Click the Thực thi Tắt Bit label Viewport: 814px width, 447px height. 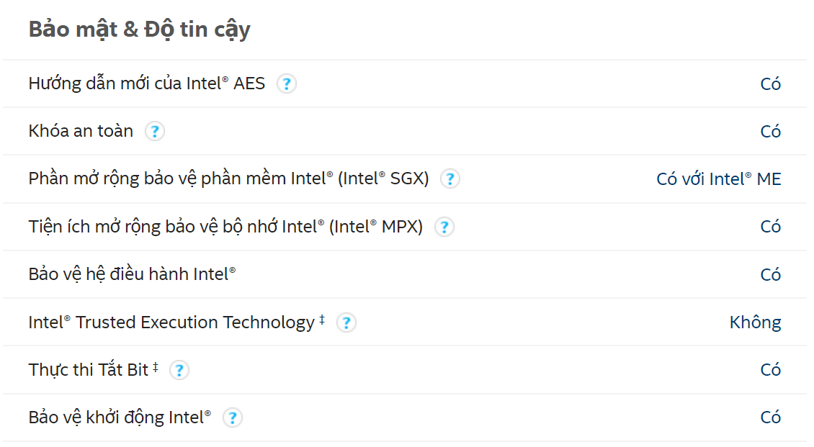tap(94, 370)
